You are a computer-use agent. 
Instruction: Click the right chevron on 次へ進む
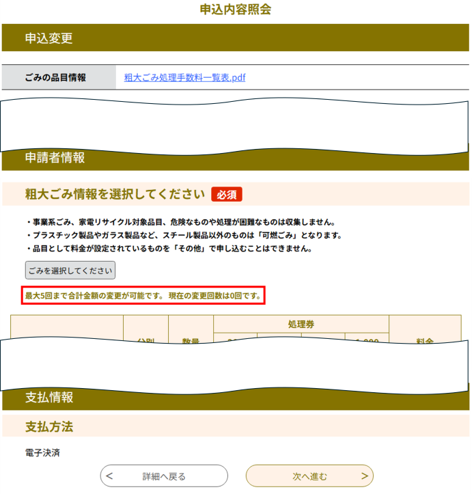[x=365, y=476]
